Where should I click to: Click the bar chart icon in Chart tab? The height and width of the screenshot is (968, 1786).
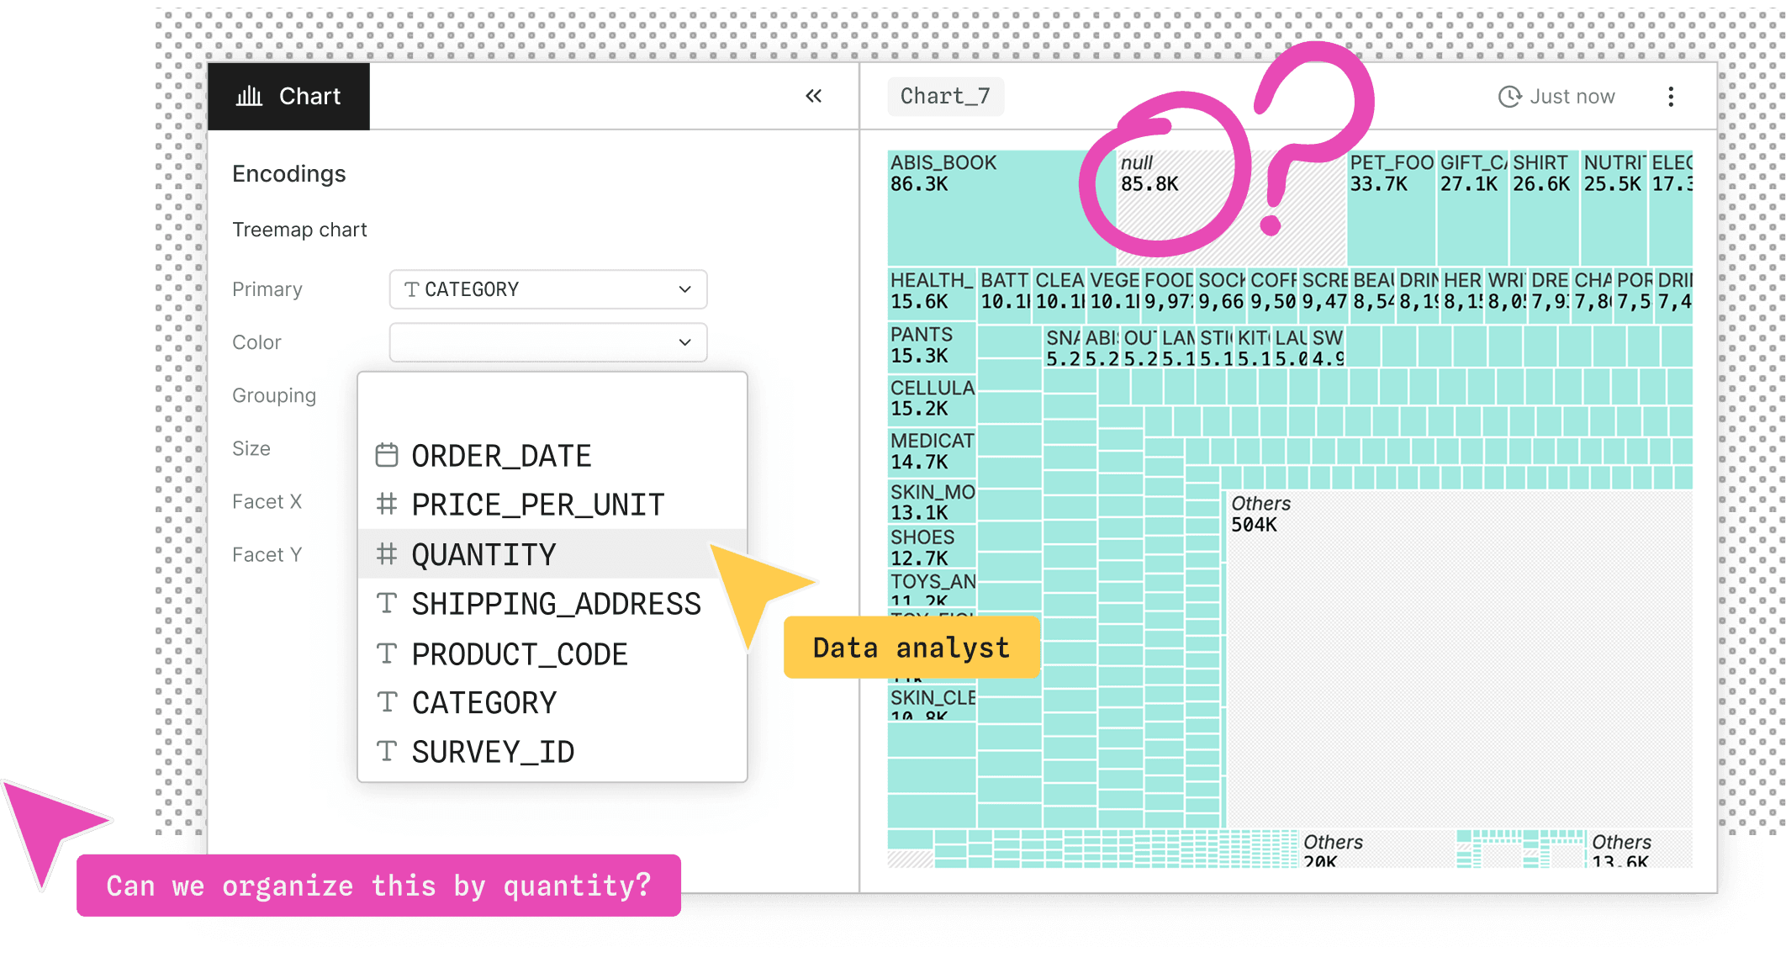tap(249, 96)
